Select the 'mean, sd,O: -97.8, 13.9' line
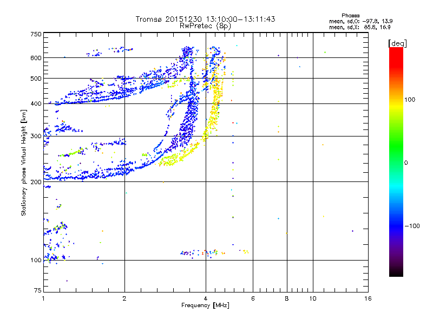This screenshot has width=433, height=325. pyautogui.click(x=360, y=21)
